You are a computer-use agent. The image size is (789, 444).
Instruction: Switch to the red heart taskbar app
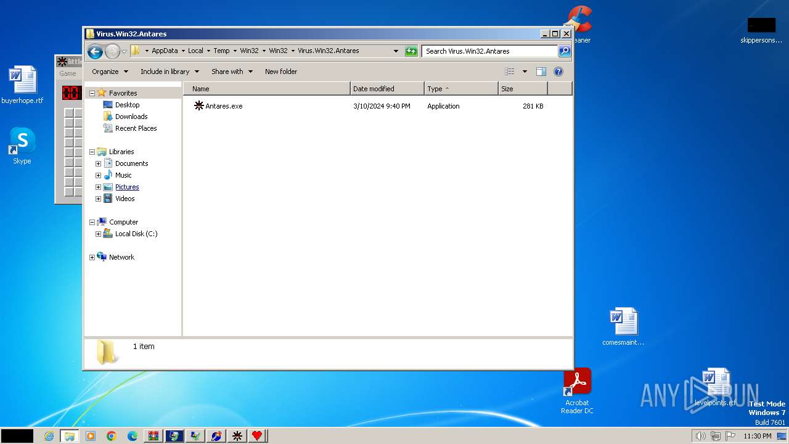[258, 436]
